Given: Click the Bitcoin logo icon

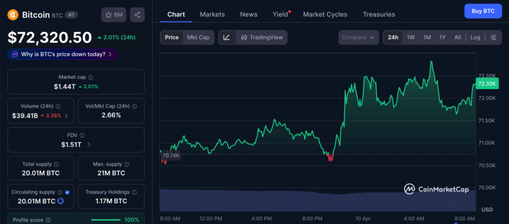Looking at the screenshot, I should pyautogui.click(x=13, y=15).
